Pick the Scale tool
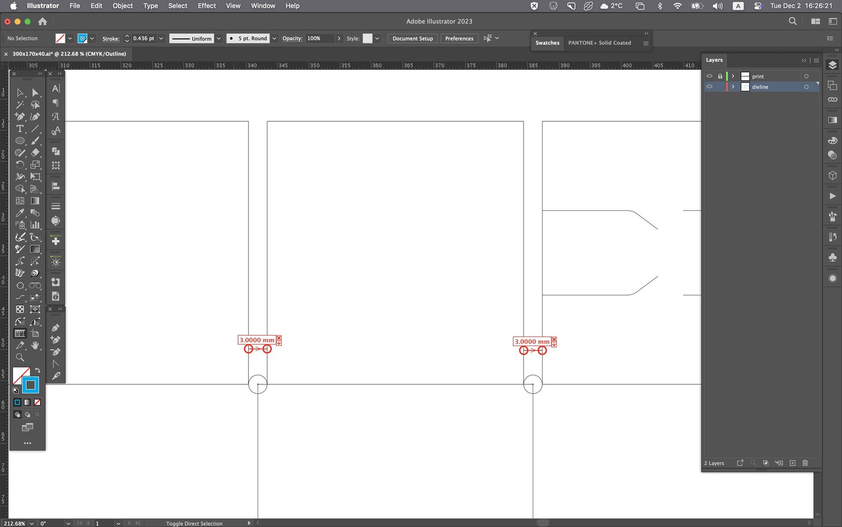The height and width of the screenshot is (527, 842). [35, 165]
